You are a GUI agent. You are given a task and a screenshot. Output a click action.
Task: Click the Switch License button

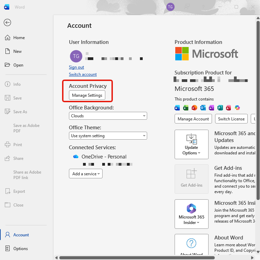pos(231,119)
